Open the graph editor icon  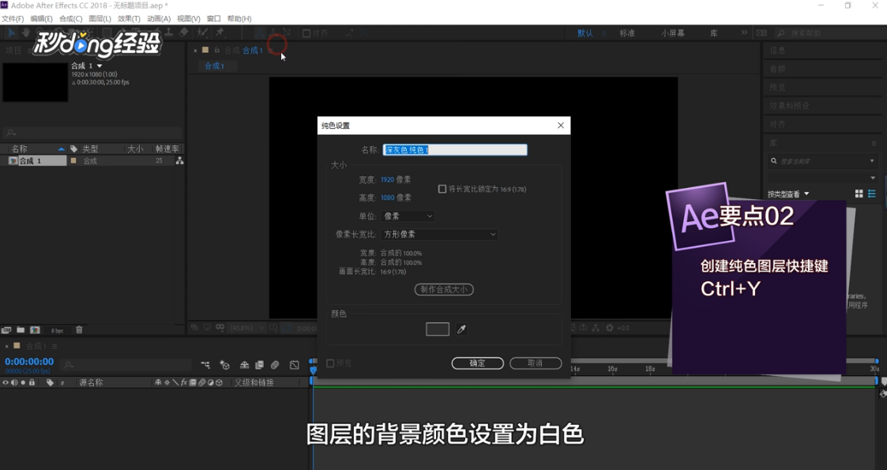tap(294, 365)
